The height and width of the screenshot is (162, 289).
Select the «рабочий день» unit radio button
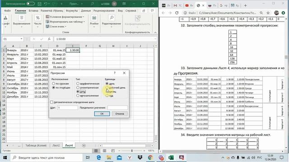pyautogui.click(x=107, y=88)
